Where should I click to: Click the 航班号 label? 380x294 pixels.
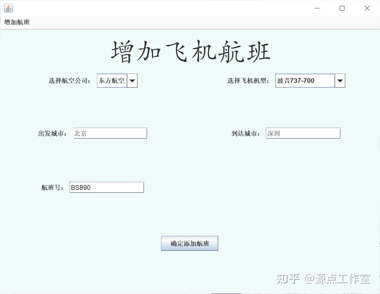click(53, 187)
